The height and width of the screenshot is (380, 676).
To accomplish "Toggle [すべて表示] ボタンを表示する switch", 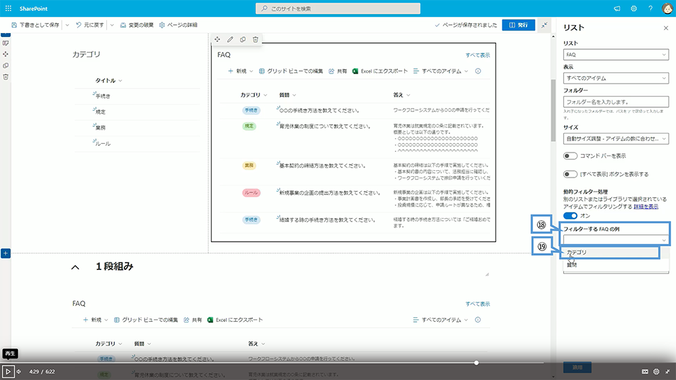I will point(570,174).
